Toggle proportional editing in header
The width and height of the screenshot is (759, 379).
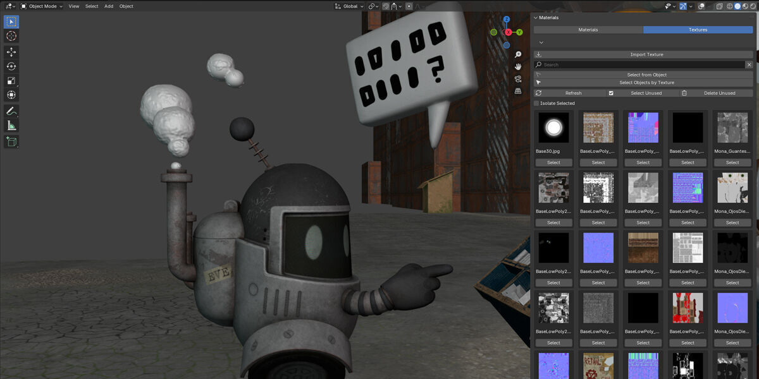pyautogui.click(x=409, y=6)
